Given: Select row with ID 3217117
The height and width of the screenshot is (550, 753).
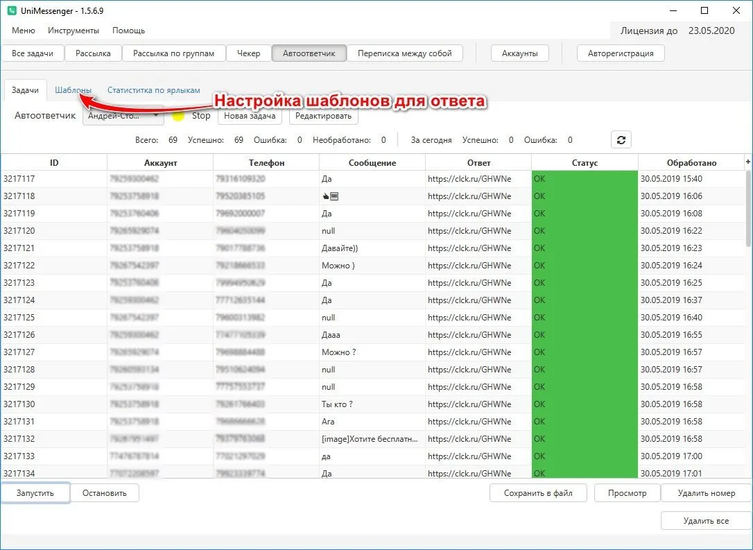Looking at the screenshot, I should point(372,179).
